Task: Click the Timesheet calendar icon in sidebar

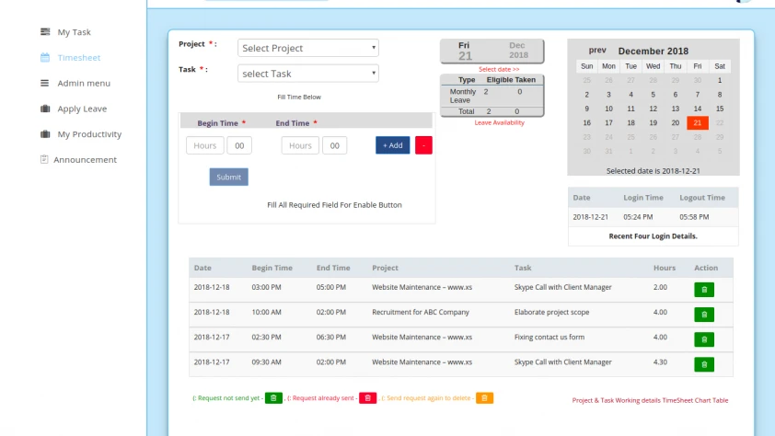Action: tap(45, 58)
